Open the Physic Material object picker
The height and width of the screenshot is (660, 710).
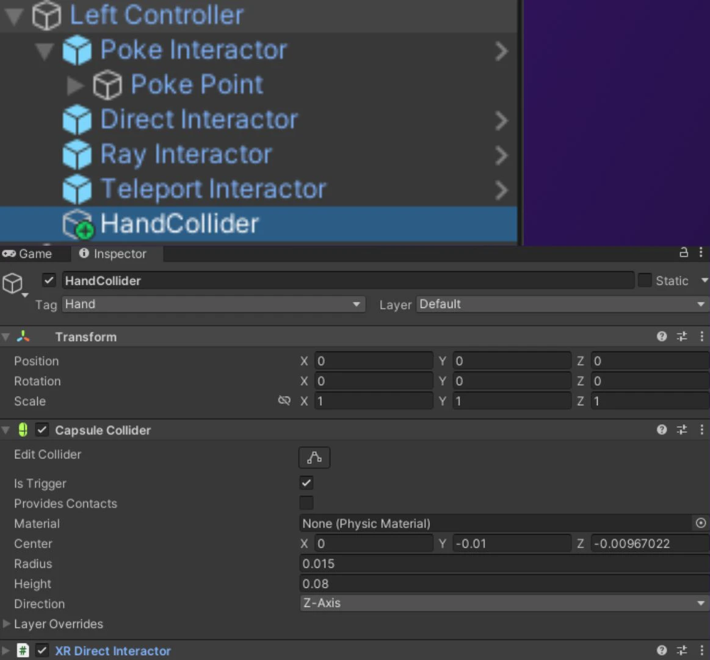click(700, 523)
